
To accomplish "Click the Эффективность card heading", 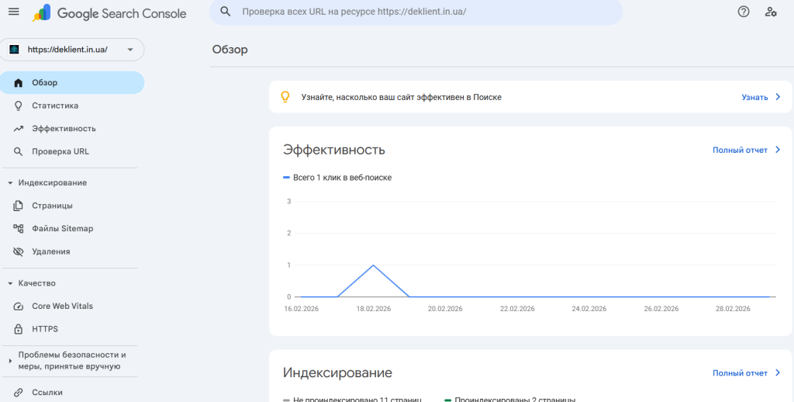I will [x=334, y=150].
